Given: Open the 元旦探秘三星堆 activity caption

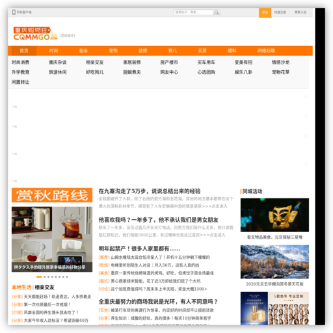Looking at the screenshot, I should 274,237.
